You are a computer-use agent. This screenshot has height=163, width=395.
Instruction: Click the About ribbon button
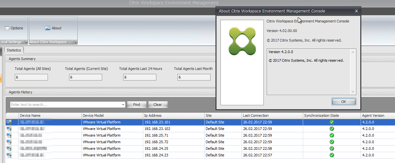click(53, 28)
